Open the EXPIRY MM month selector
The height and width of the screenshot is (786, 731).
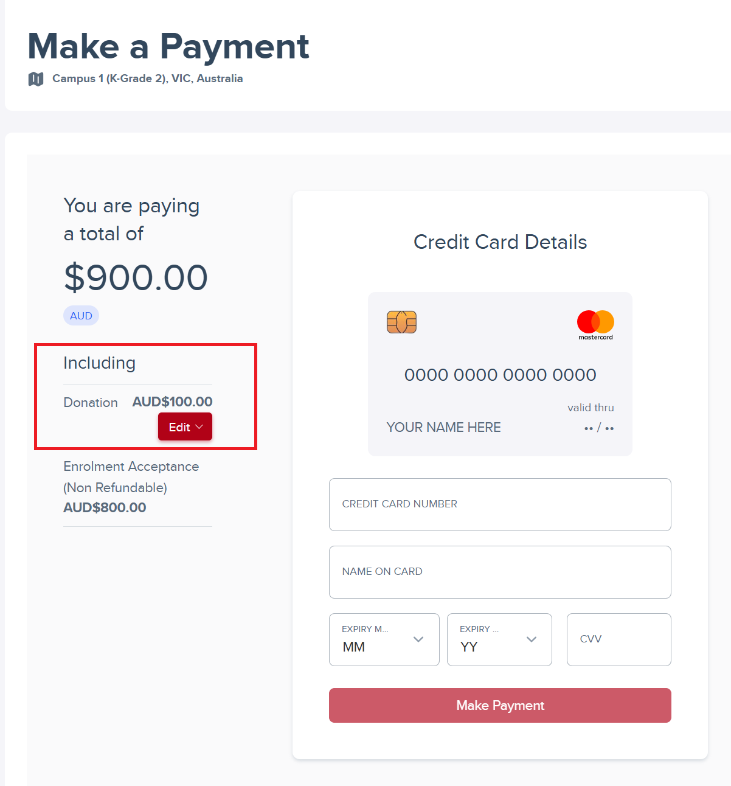click(x=384, y=640)
